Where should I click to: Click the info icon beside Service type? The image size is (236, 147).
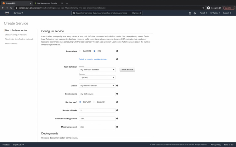117,102
